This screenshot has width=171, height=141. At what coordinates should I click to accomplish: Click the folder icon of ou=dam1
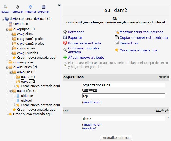point(18,77)
